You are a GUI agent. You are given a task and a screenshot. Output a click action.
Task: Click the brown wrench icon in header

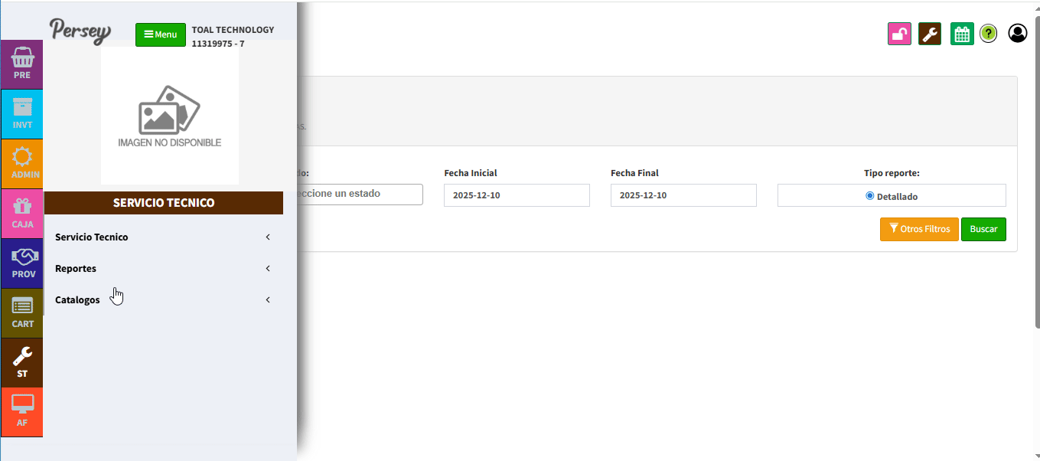coord(930,34)
